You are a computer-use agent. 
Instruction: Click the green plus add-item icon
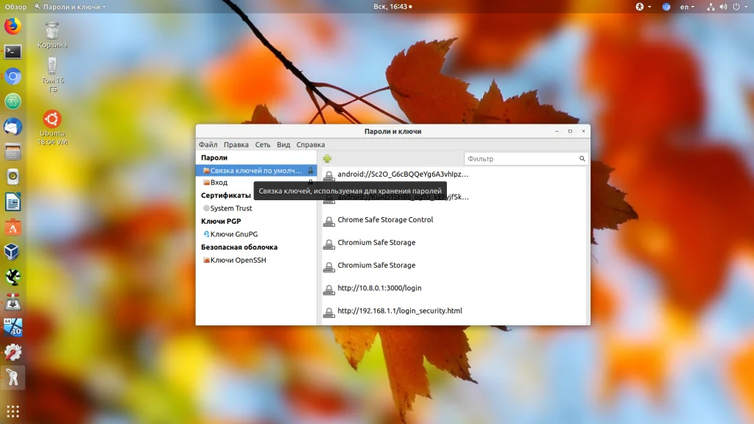(x=327, y=159)
